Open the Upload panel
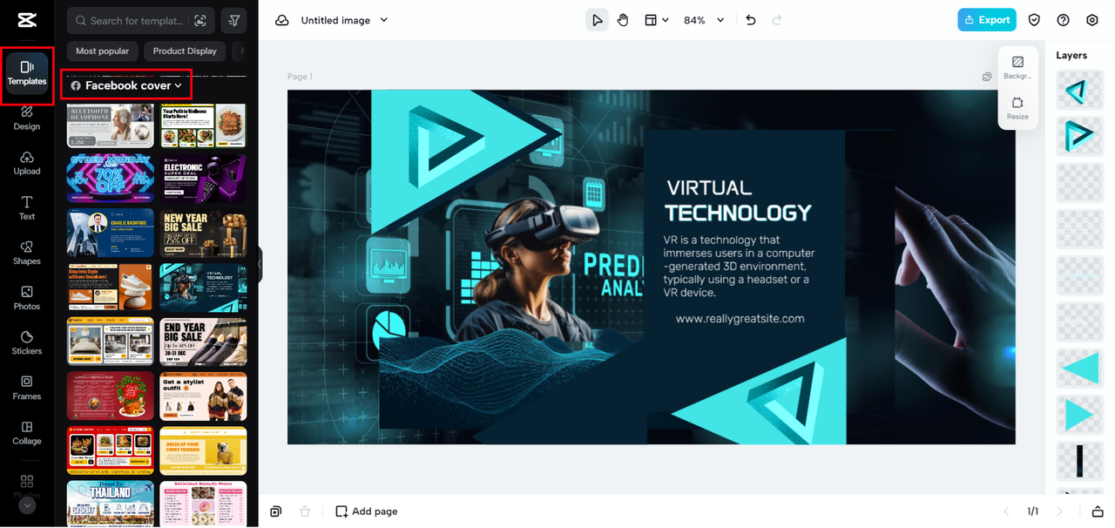Viewport: 1115px width, 528px height. [27, 163]
